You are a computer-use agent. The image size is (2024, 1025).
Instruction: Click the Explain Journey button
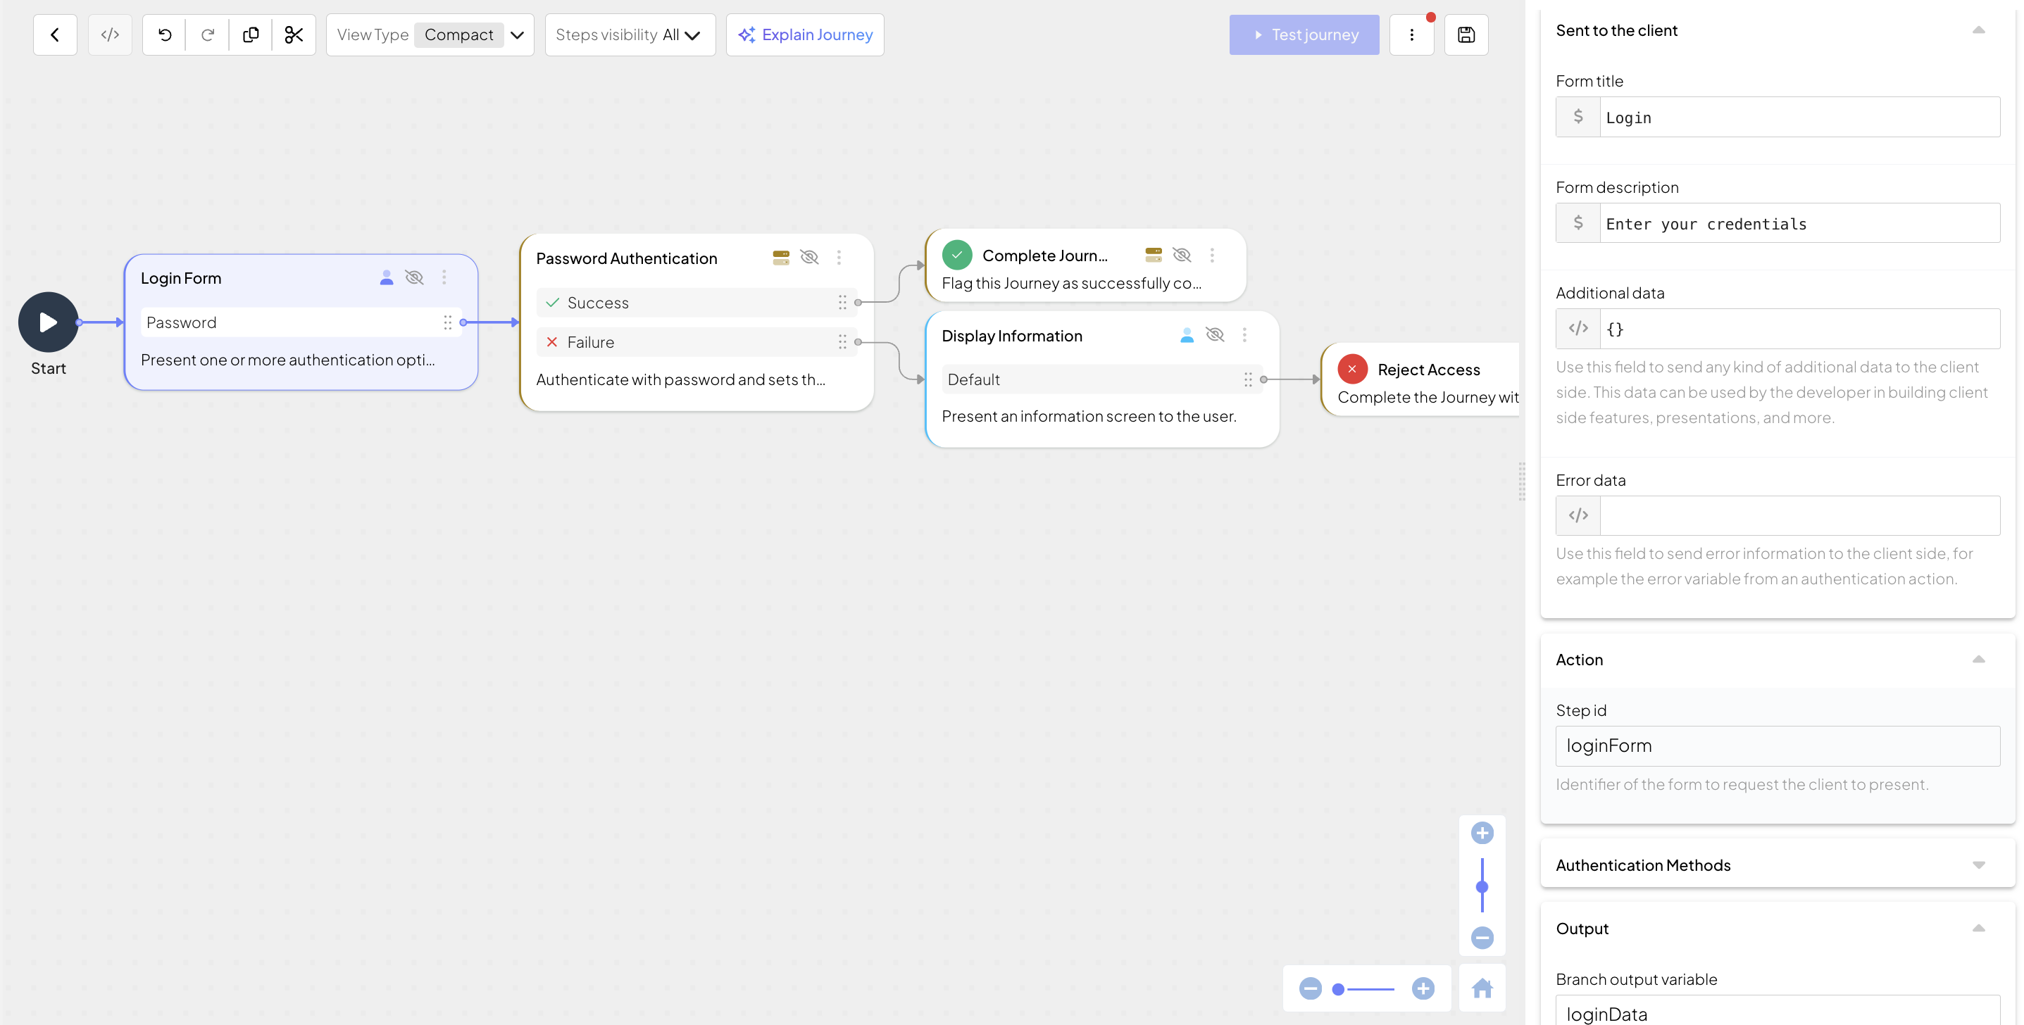click(804, 34)
